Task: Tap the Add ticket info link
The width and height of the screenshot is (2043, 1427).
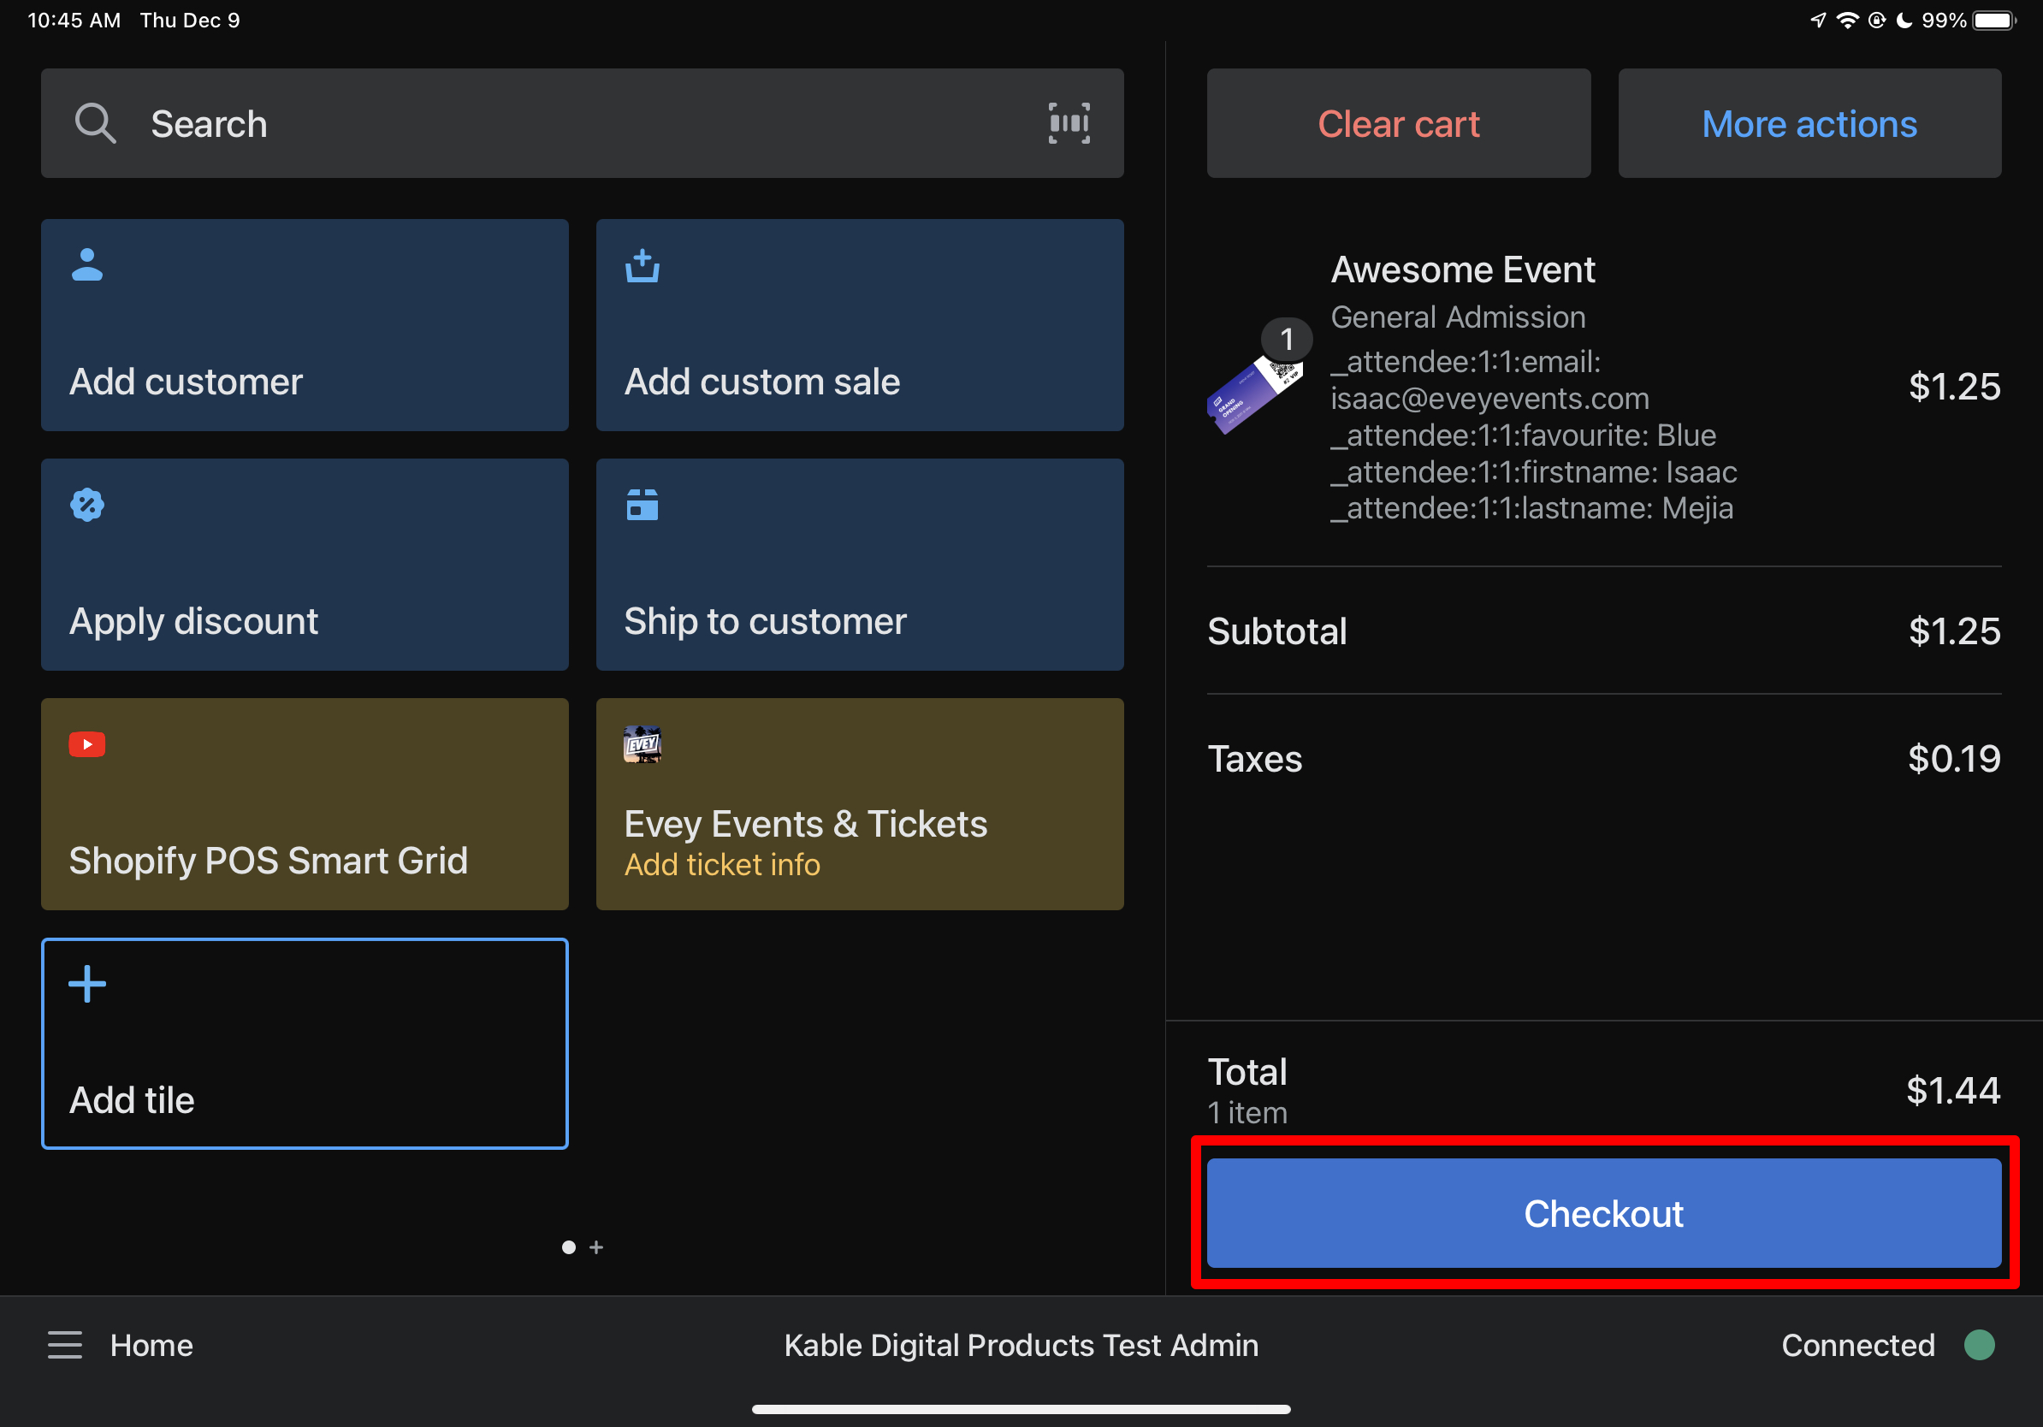Action: [x=721, y=864]
